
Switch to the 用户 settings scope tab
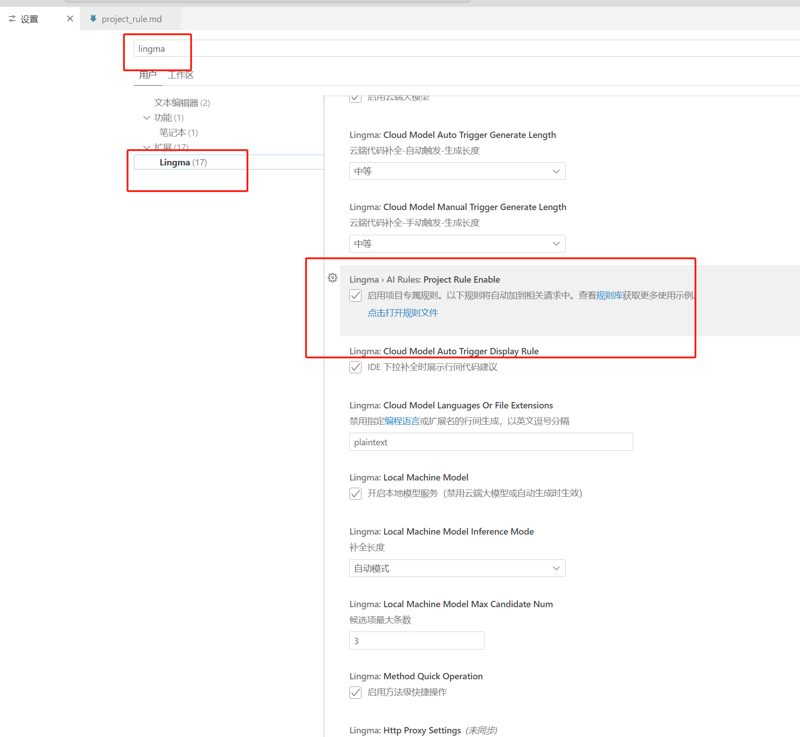[x=148, y=75]
